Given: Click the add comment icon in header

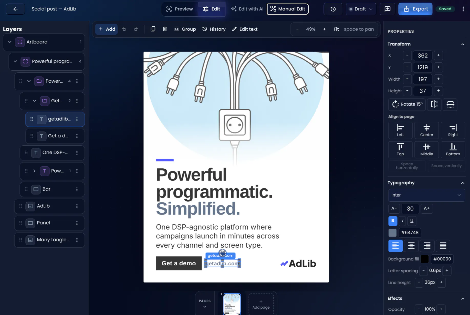Looking at the screenshot, I should click(x=388, y=9).
